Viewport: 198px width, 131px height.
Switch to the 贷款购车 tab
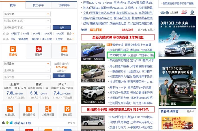click(x=64, y=5)
